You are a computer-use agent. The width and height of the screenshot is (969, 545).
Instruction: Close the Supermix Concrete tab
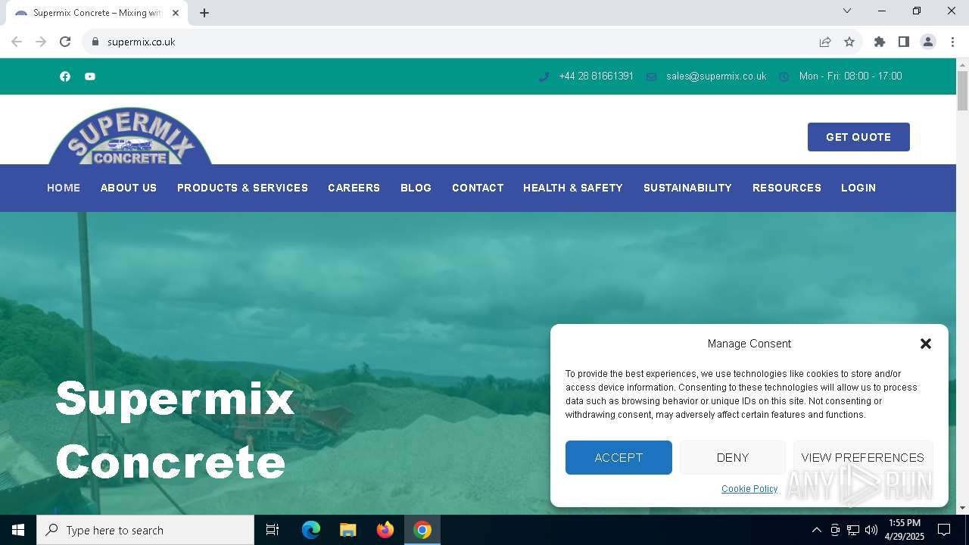point(176,13)
